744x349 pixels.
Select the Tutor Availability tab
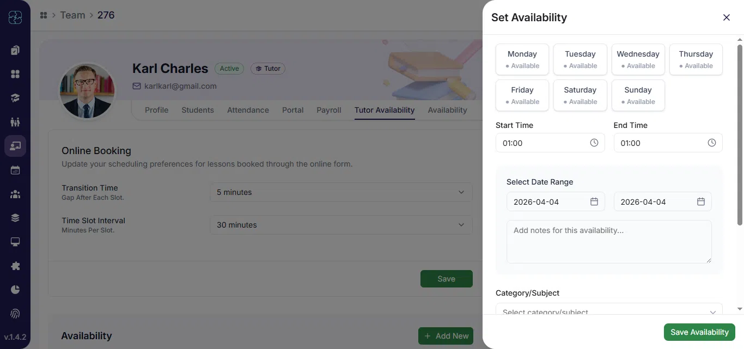pyautogui.click(x=385, y=110)
